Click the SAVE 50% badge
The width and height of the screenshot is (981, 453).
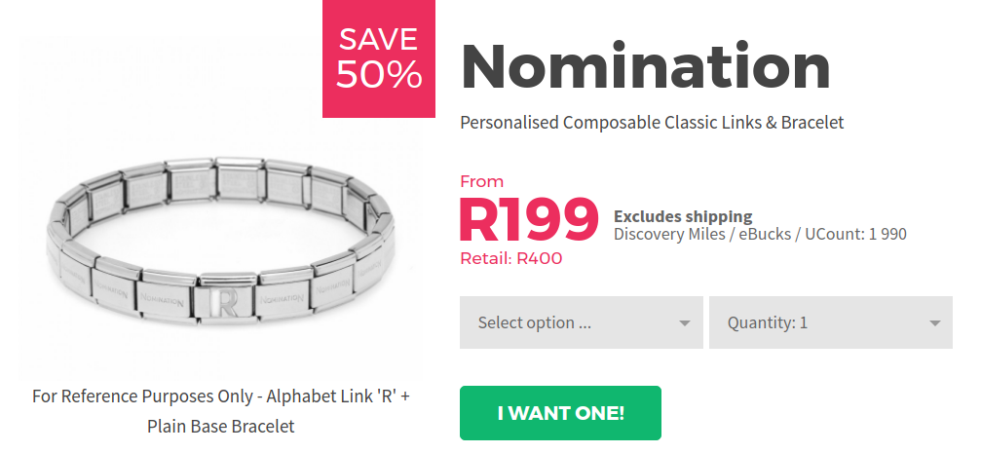[x=379, y=58]
